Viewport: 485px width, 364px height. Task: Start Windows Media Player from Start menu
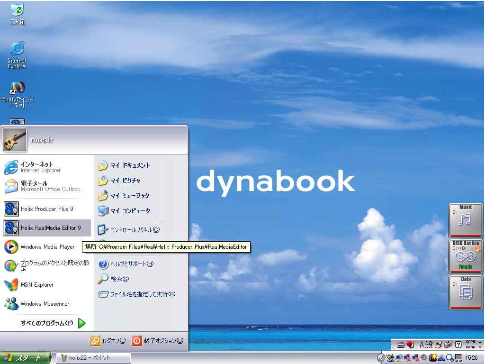pos(47,246)
